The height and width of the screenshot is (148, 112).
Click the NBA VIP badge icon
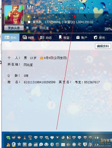pos(69,138)
